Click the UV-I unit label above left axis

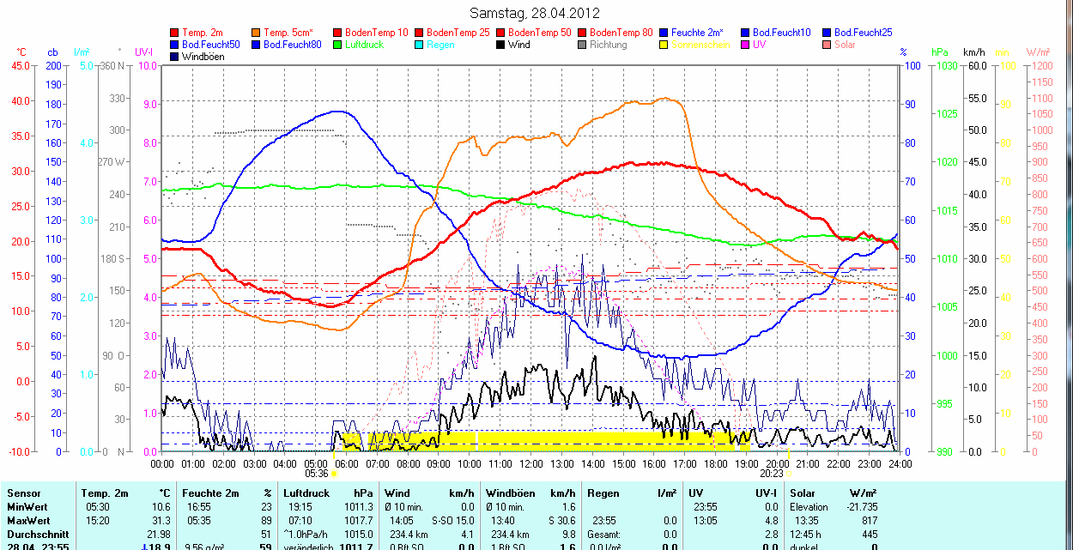coord(143,52)
